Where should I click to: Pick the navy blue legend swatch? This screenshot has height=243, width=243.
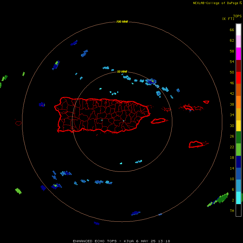238,162
